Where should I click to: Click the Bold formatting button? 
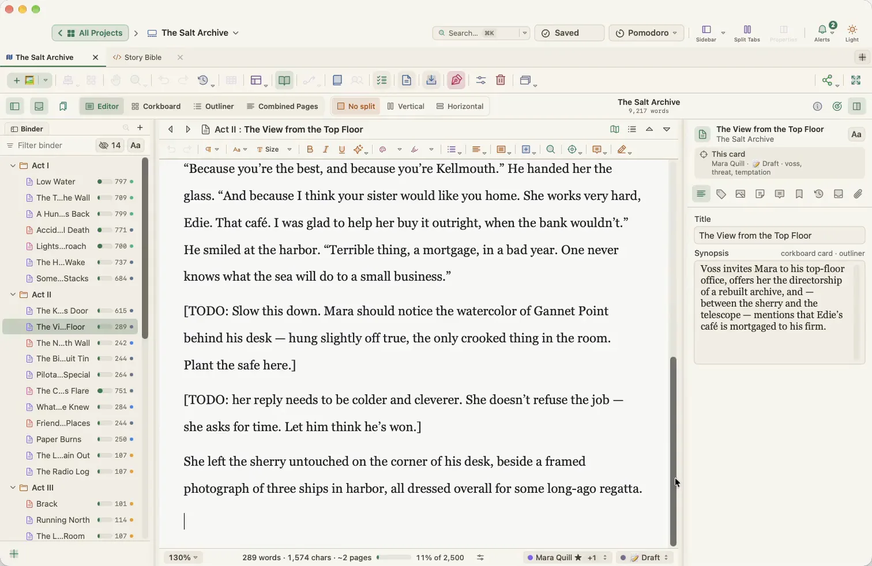pos(310,149)
